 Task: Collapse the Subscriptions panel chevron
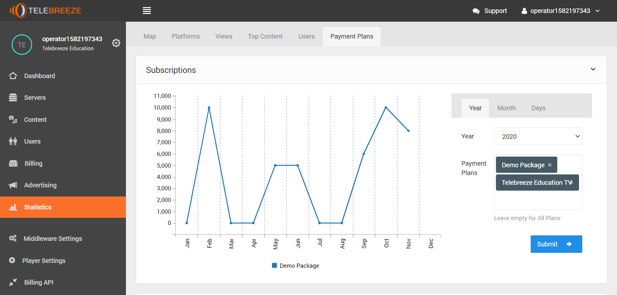[593, 69]
